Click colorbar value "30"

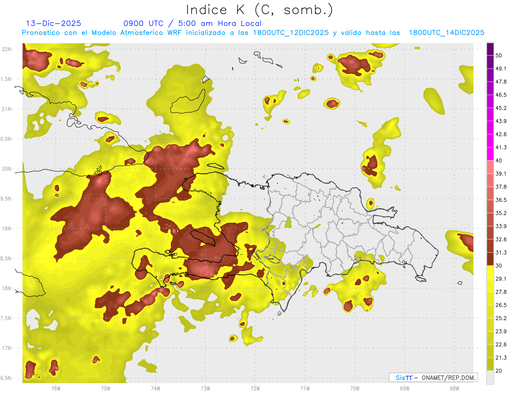(499, 266)
